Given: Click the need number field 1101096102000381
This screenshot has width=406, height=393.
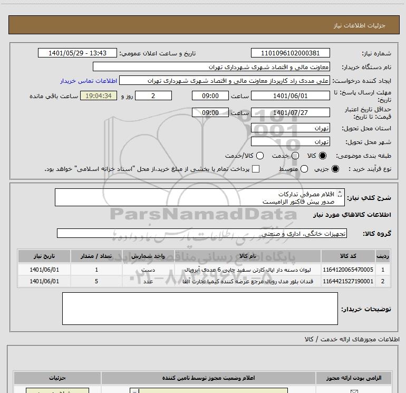Looking at the screenshot, I should pyautogui.click(x=290, y=53).
